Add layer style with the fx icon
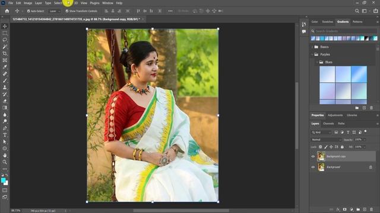The image size is (380, 213). click(338, 209)
